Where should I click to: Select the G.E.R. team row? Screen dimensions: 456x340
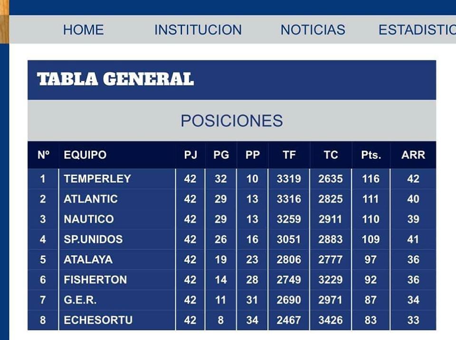pyautogui.click(x=80, y=300)
